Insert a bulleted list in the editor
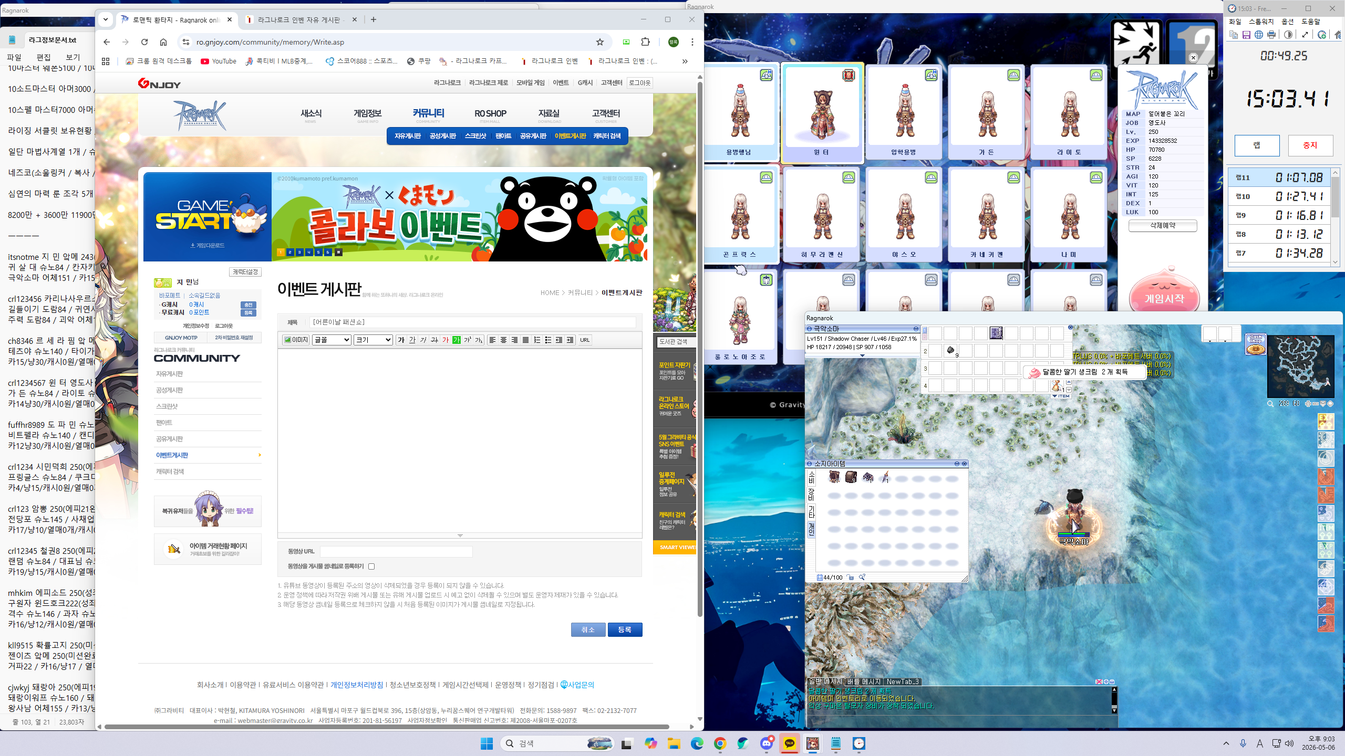This screenshot has width=1345, height=756. pos(548,340)
